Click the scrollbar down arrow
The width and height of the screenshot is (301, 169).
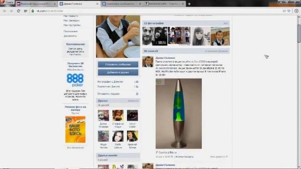tap(299, 167)
